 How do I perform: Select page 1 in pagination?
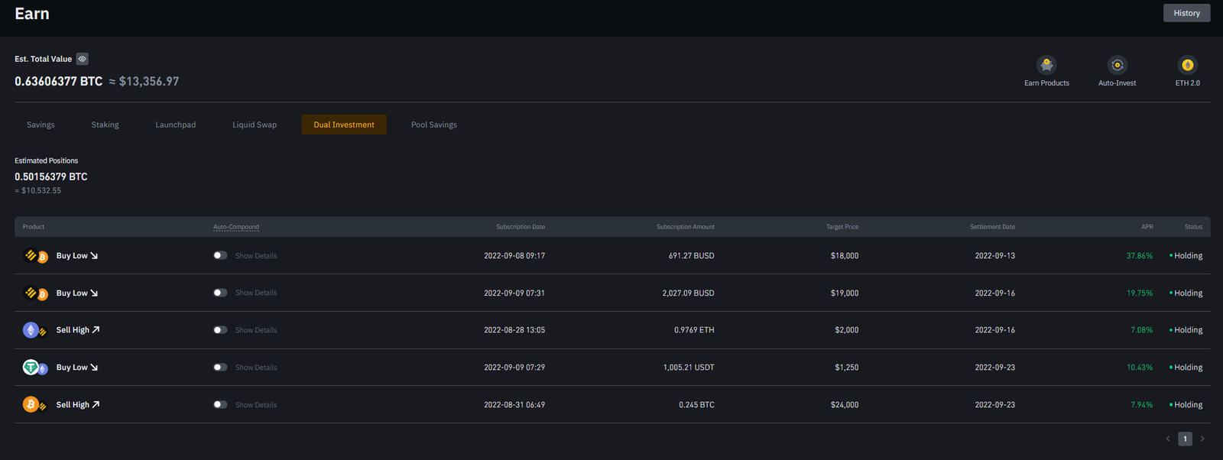click(1185, 439)
